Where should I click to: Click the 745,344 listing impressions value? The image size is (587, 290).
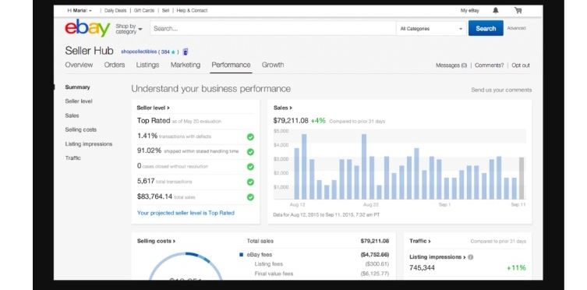point(422,268)
